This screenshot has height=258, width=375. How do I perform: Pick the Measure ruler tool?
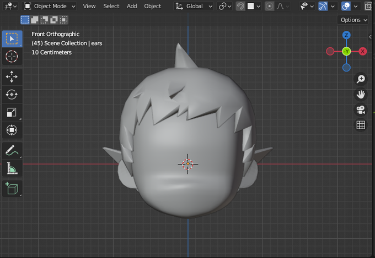click(12, 168)
